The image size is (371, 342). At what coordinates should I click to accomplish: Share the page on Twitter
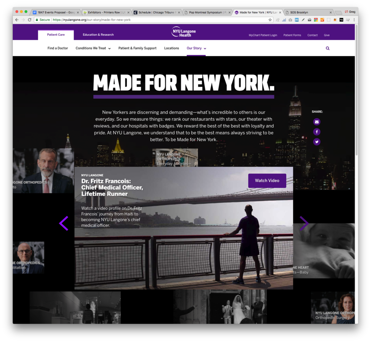click(x=317, y=142)
